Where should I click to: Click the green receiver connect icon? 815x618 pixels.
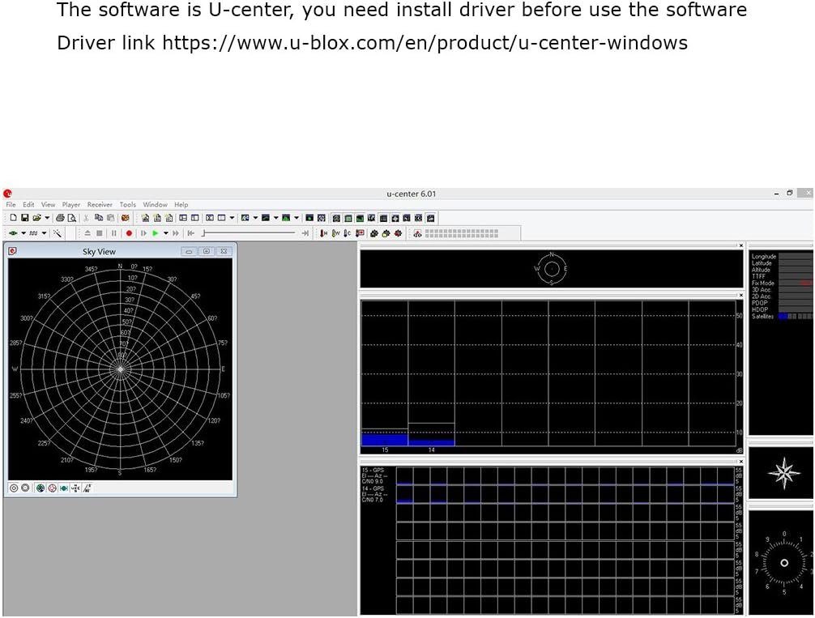(x=13, y=233)
